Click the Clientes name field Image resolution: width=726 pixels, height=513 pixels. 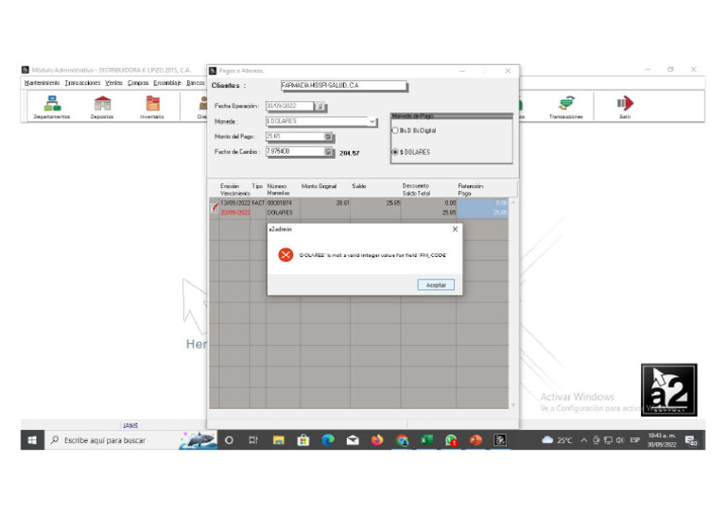(343, 86)
